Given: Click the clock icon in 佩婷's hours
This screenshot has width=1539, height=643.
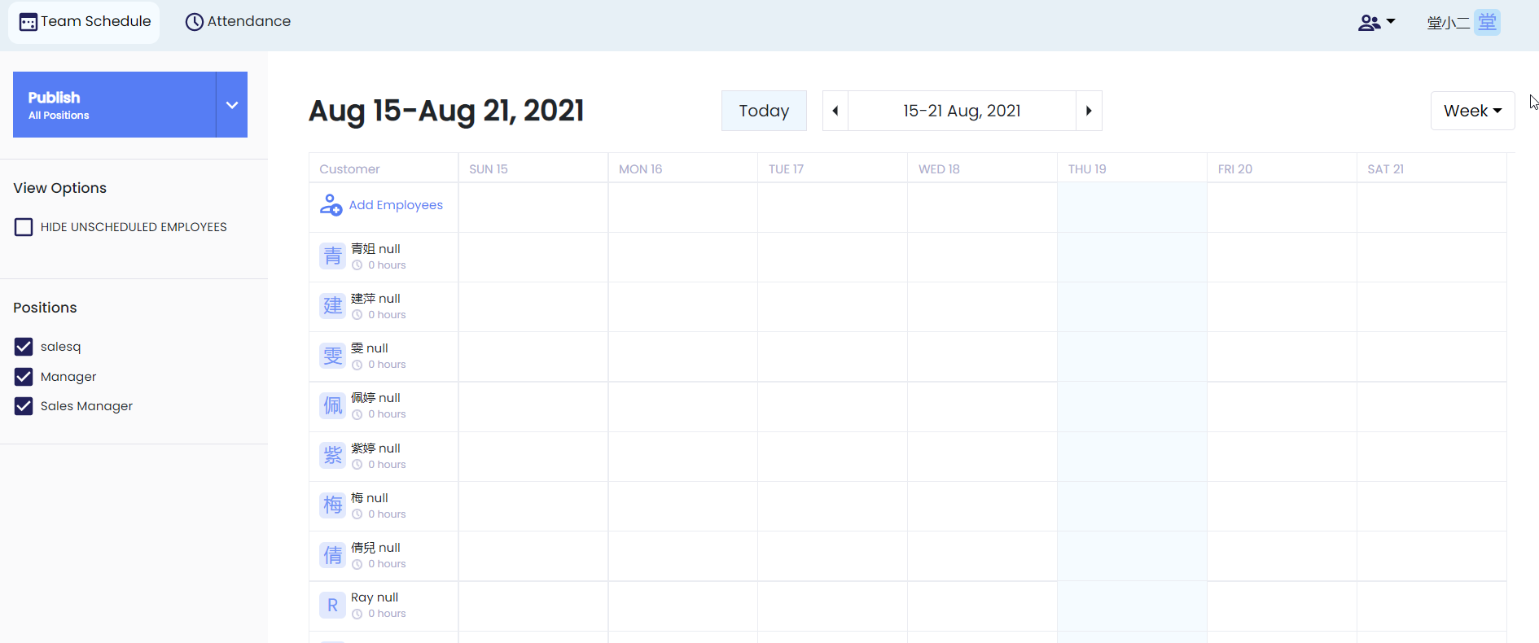Looking at the screenshot, I should pyautogui.click(x=357, y=414).
